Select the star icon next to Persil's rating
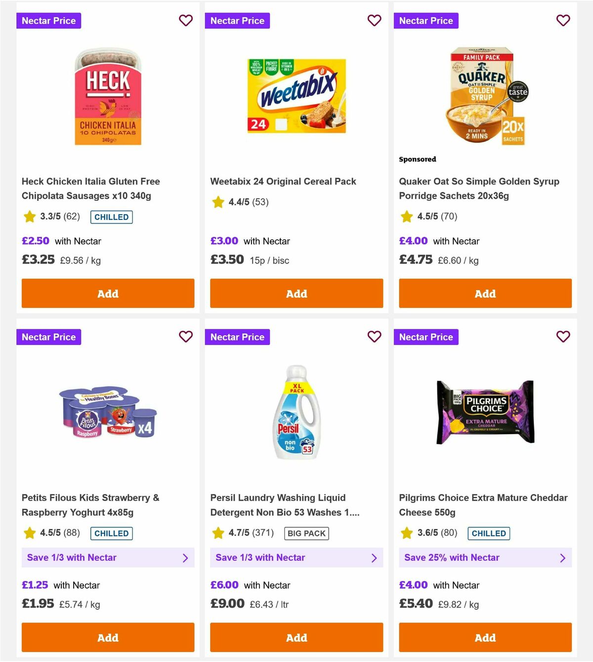The image size is (593, 662). (218, 533)
